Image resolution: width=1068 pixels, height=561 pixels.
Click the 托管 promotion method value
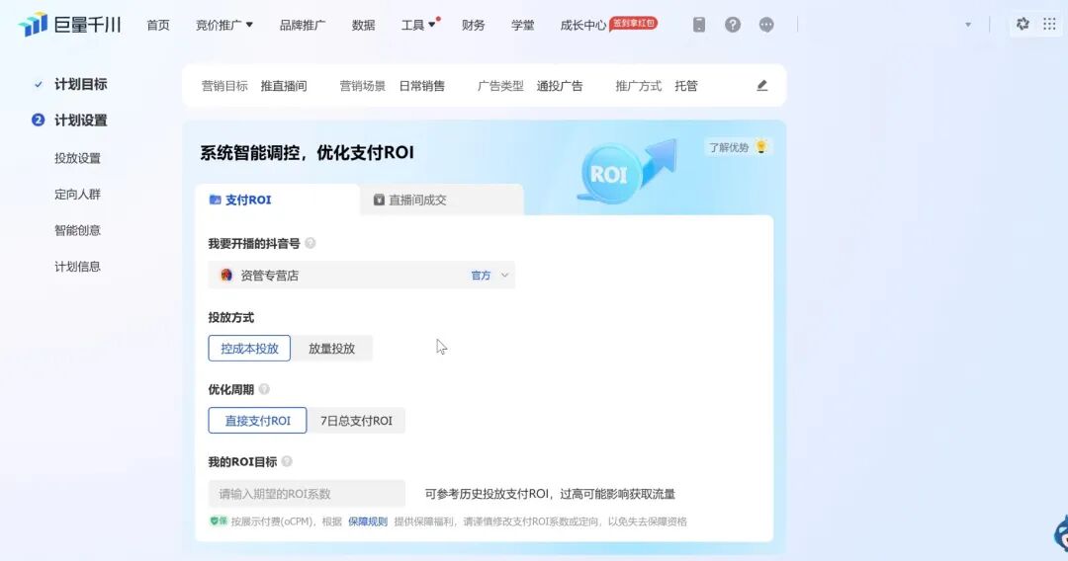(686, 86)
